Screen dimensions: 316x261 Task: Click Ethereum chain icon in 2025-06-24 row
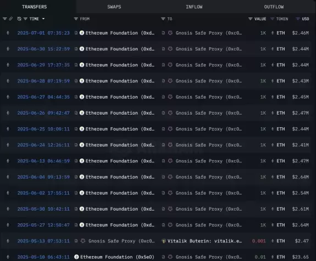(8, 145)
